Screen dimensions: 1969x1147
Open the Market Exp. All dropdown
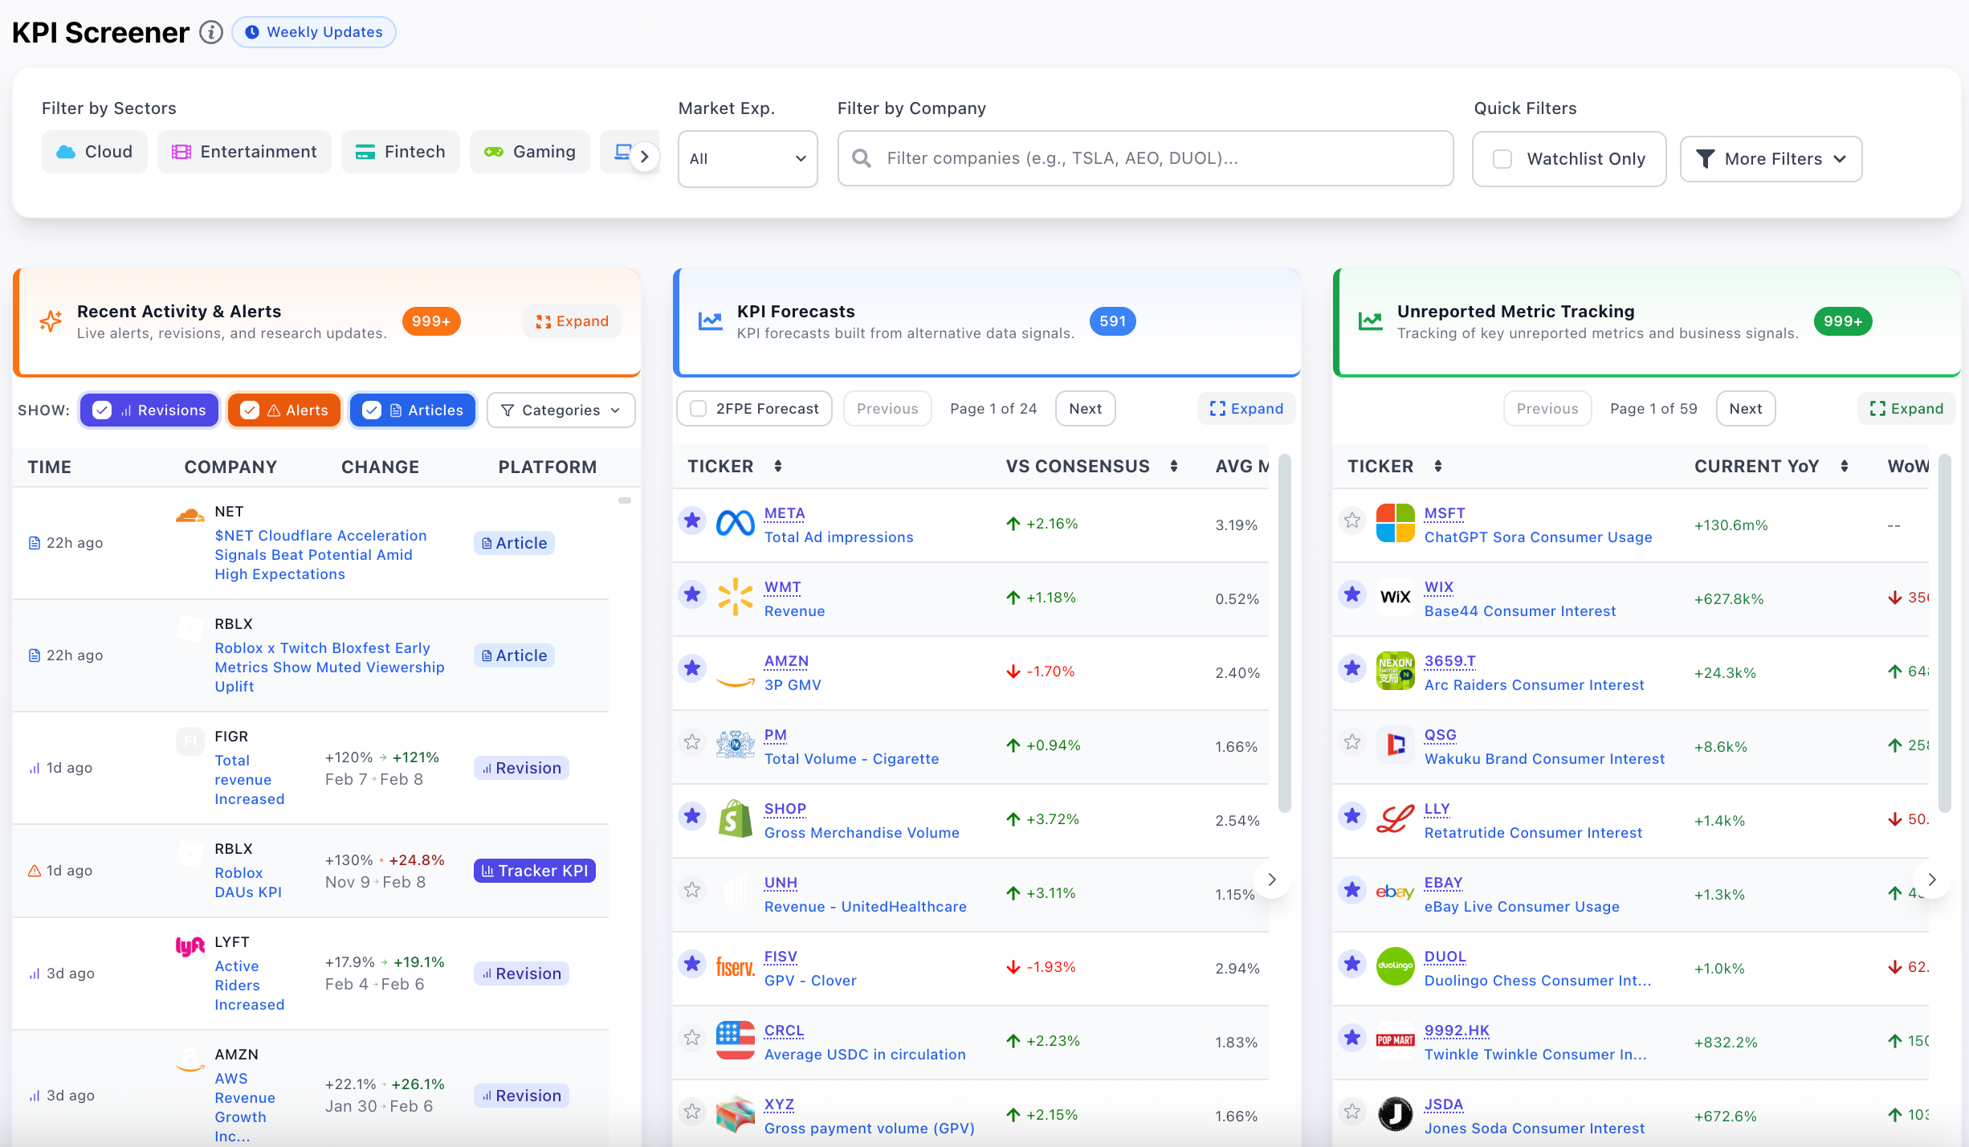point(747,159)
